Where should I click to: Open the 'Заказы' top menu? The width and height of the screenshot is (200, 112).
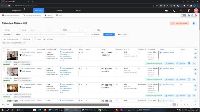78,11
